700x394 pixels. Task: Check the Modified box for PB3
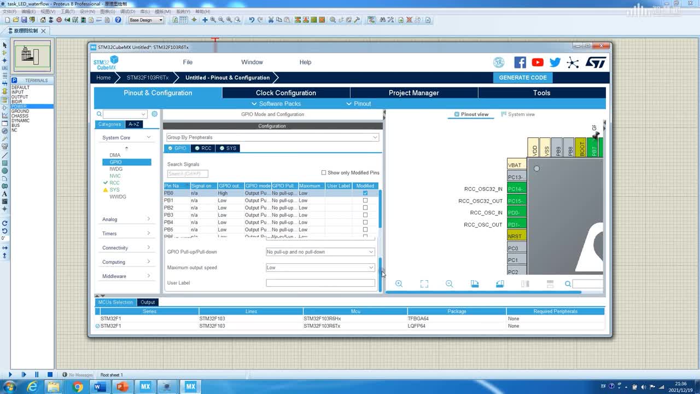click(x=365, y=215)
